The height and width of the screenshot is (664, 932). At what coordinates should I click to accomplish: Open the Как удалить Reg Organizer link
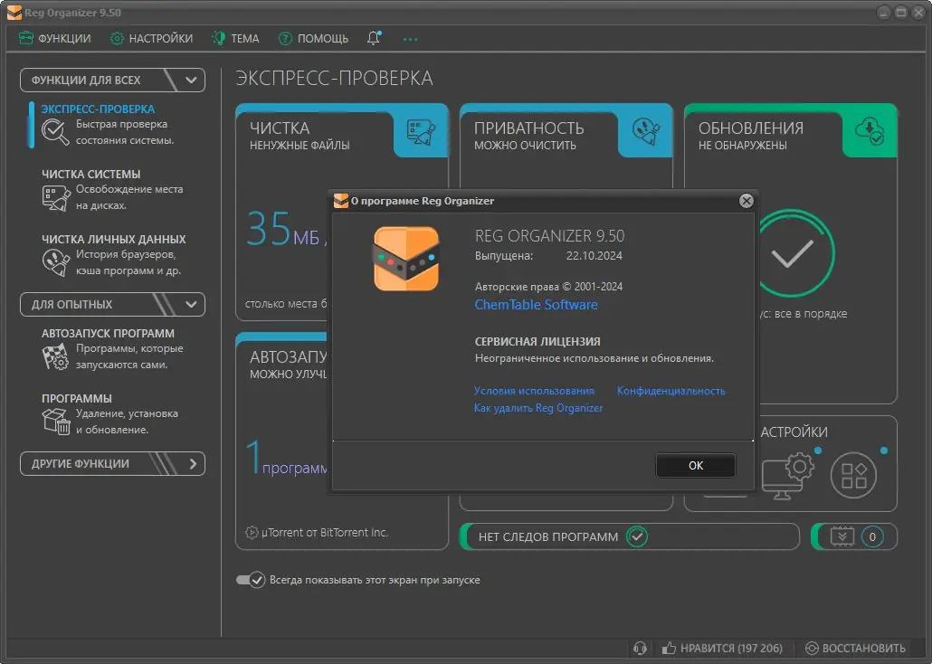click(x=537, y=408)
